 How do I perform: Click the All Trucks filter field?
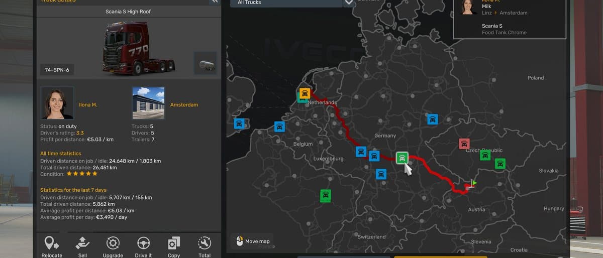286,3
